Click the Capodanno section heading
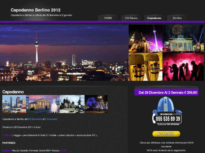205x153 pixels. (x=13, y=92)
